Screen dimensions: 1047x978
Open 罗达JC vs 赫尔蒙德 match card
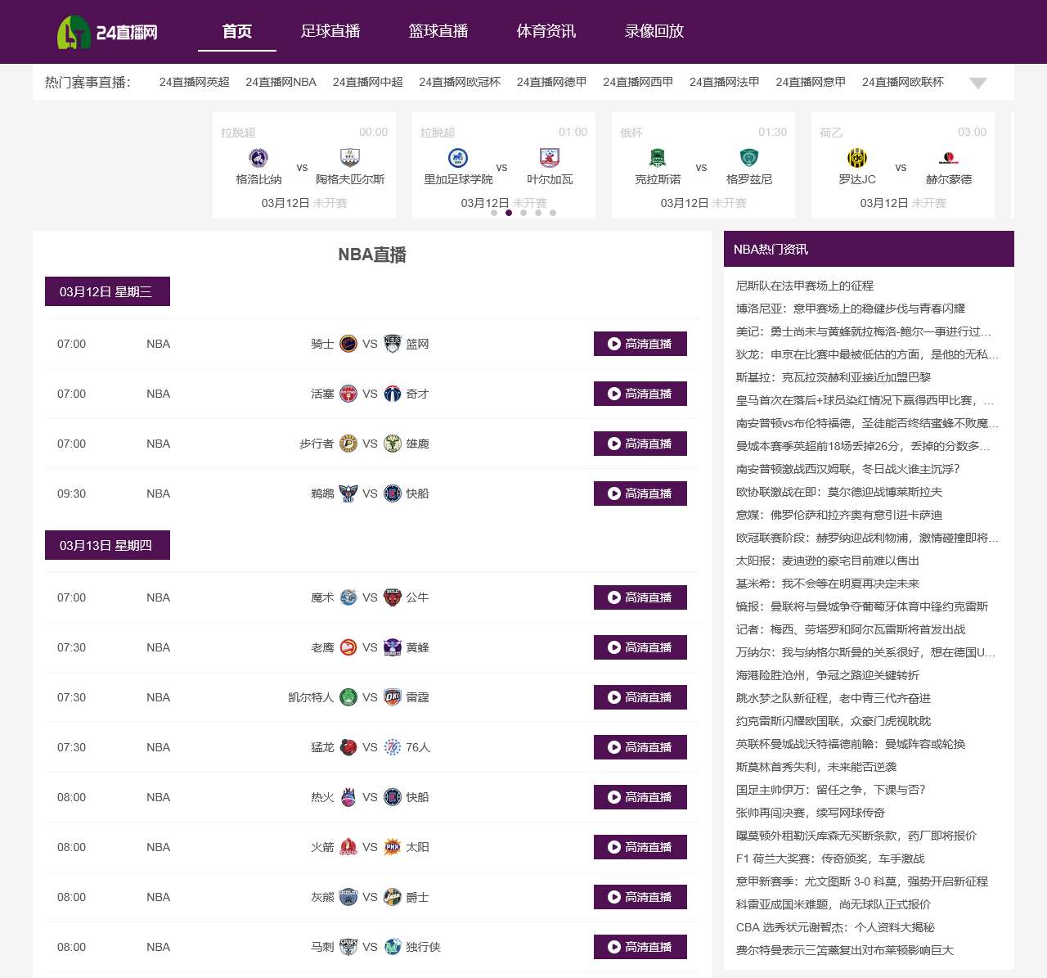(903, 165)
